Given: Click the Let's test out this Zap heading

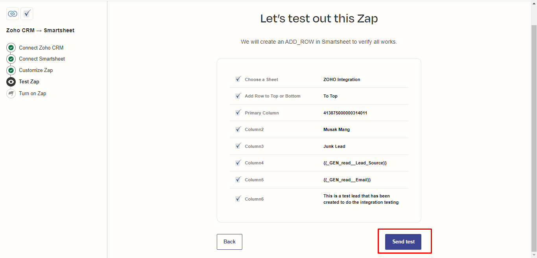Looking at the screenshot, I should 319,18.
